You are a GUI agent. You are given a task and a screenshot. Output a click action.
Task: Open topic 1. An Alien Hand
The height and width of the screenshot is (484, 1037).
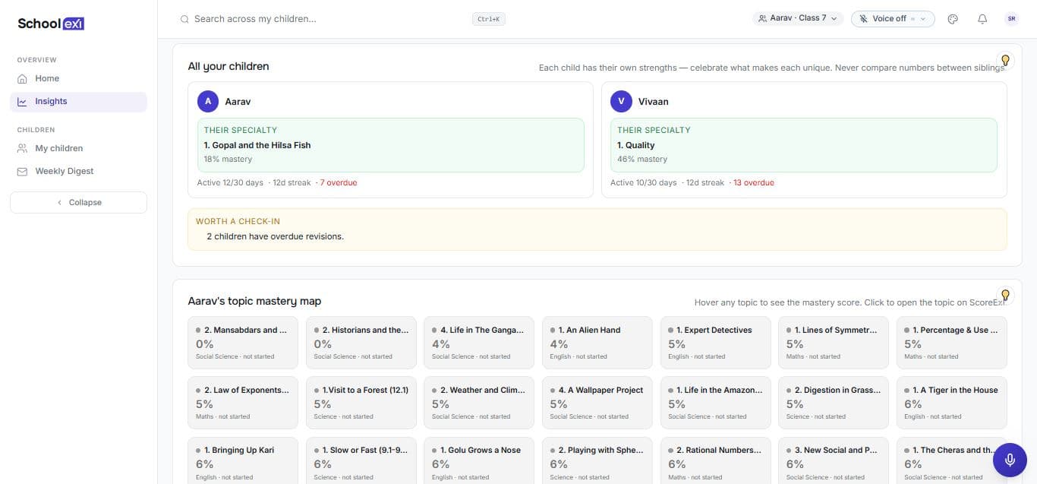point(597,342)
